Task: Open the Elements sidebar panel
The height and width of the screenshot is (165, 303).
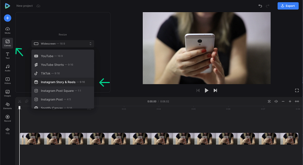Action: pos(8,106)
